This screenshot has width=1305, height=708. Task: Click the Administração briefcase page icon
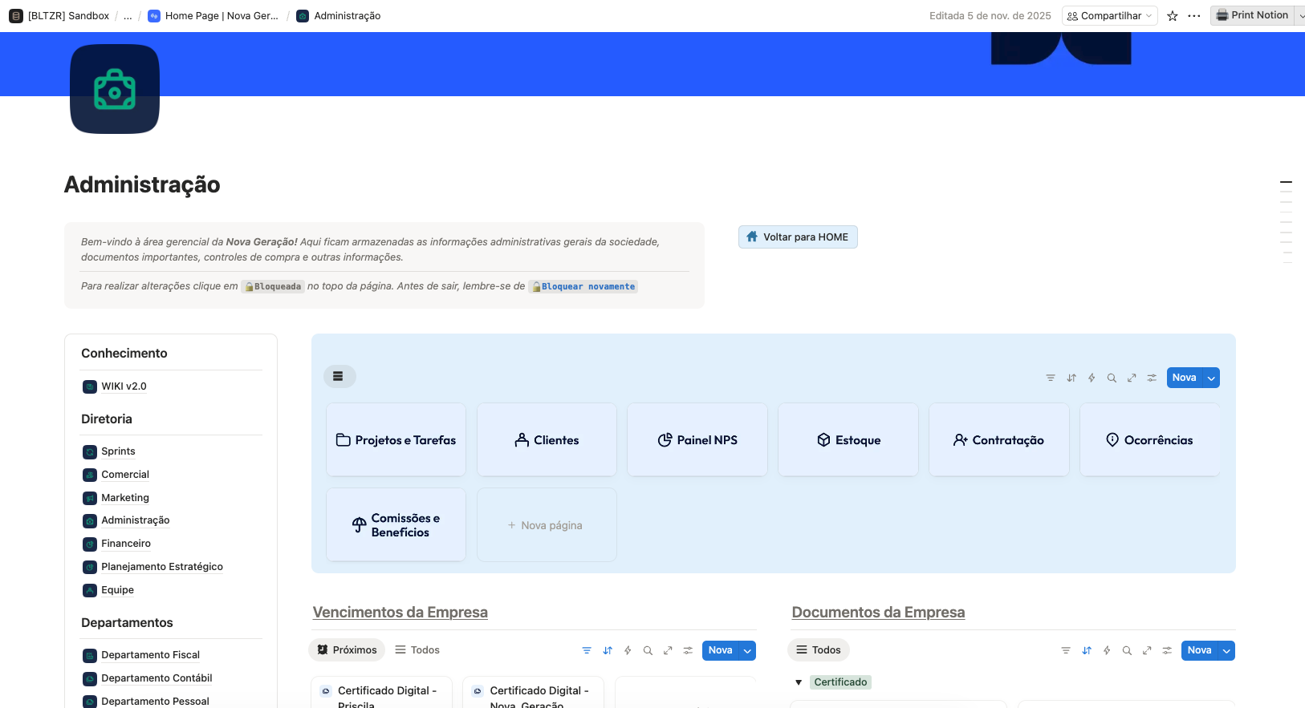(x=115, y=89)
